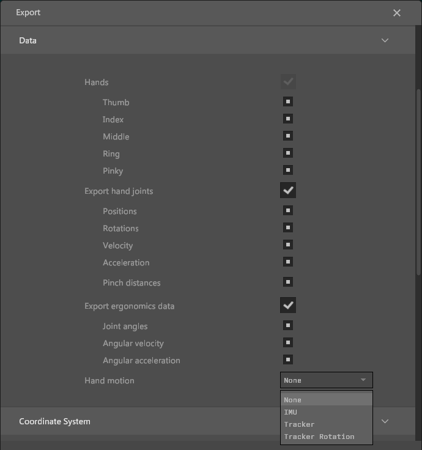Toggle the Thumb checkbox
Screen dimensions: 422x450
[x=288, y=101]
